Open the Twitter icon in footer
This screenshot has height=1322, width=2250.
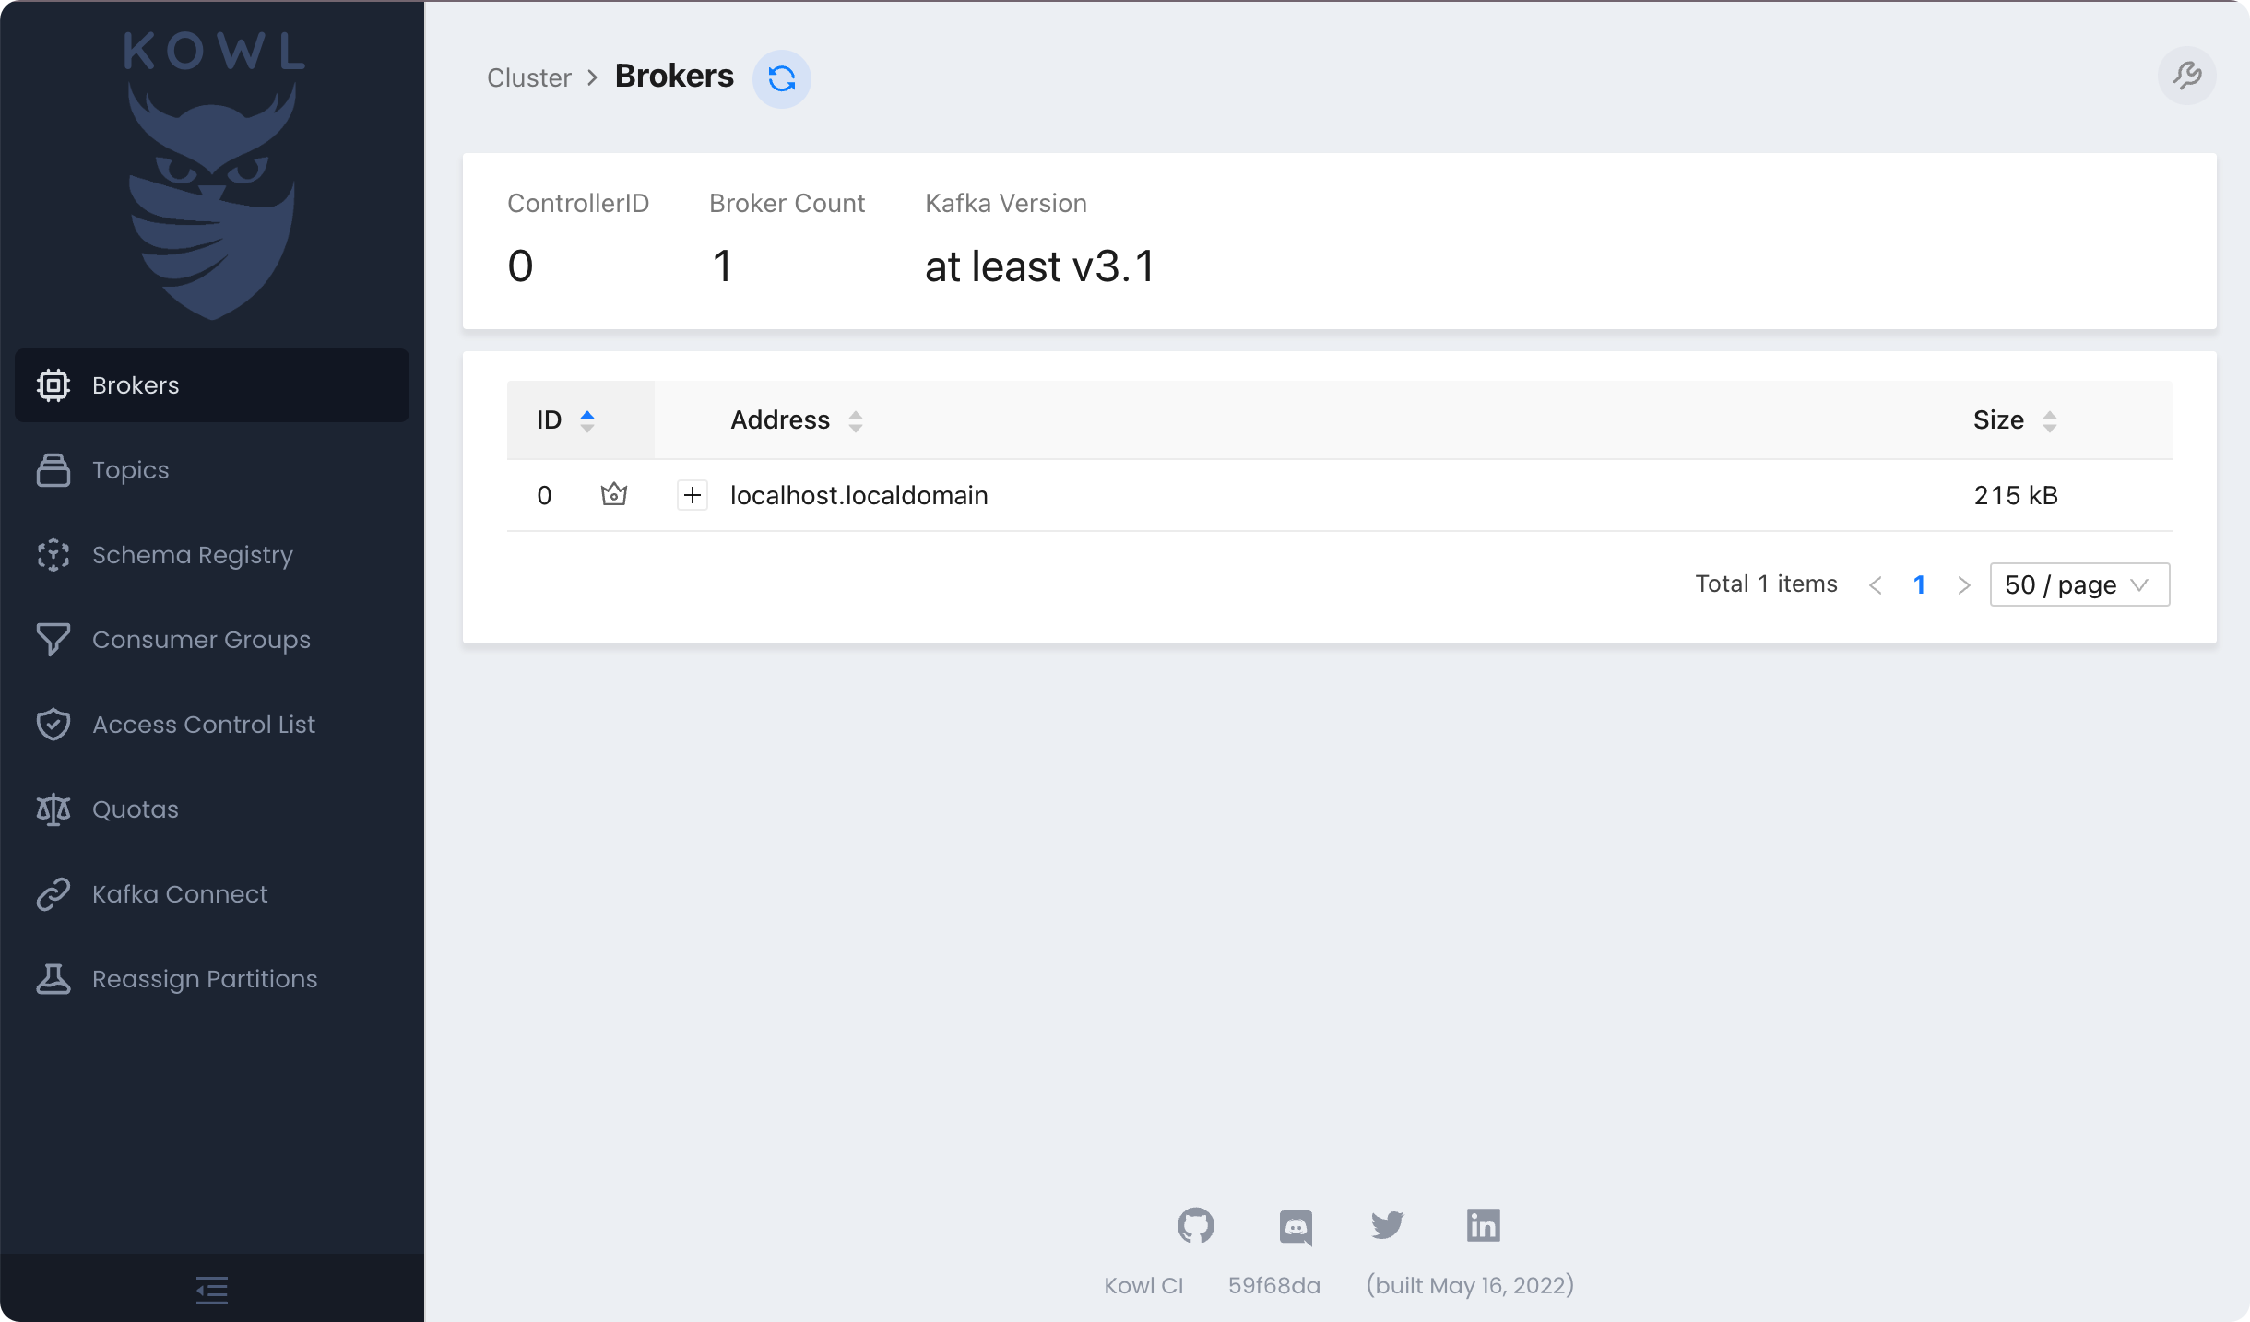coord(1387,1225)
